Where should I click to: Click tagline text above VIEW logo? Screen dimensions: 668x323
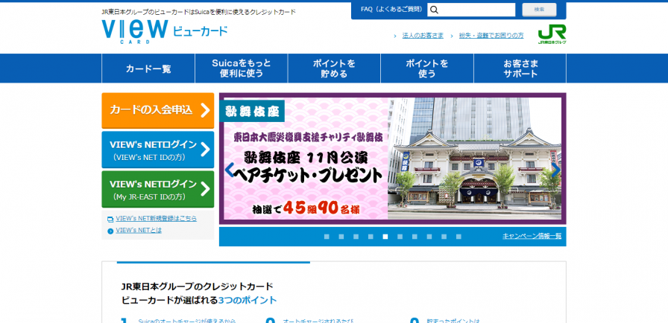pos(198,12)
